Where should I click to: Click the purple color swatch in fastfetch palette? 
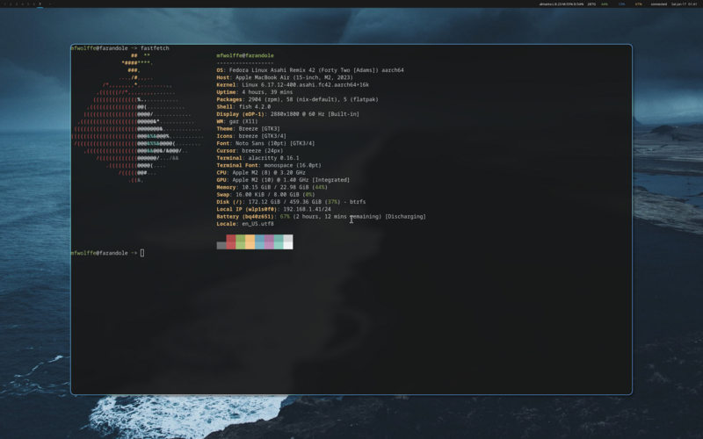tap(269, 242)
